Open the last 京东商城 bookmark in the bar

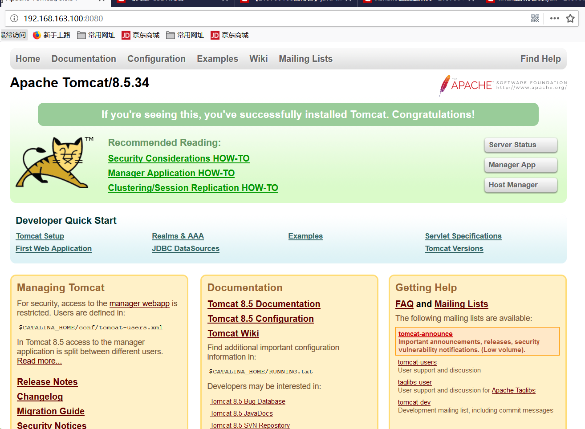click(230, 35)
